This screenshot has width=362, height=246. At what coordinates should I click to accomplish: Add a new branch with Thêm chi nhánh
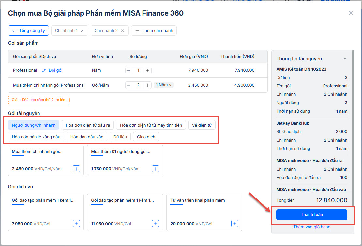154,31
